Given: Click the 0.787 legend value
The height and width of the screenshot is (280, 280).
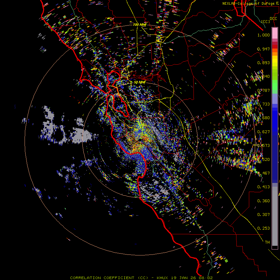Looking at the screenshot, I should coord(264,90).
